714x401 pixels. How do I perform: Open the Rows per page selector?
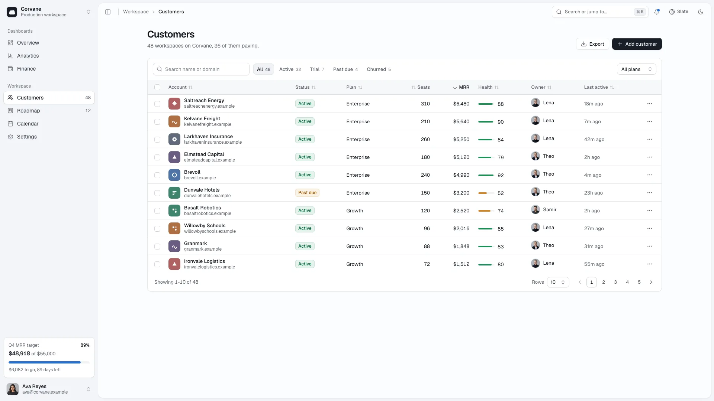pos(558,282)
